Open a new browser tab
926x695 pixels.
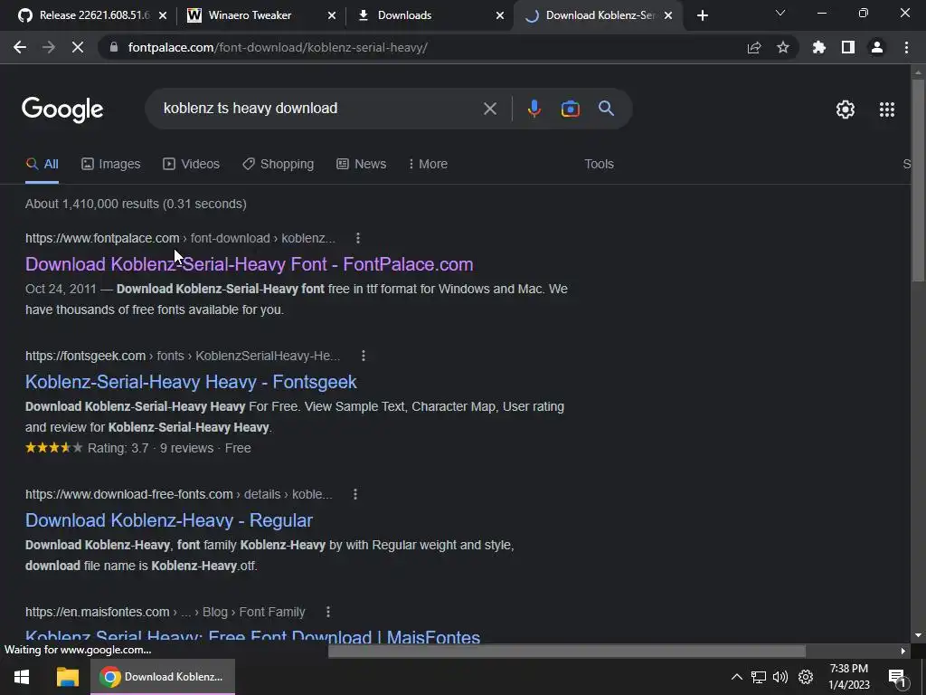pyautogui.click(x=702, y=15)
